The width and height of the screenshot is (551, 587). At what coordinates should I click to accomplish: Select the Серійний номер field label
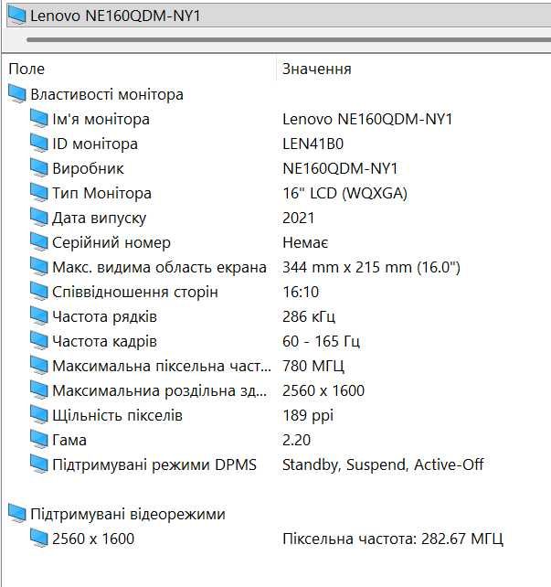pyautogui.click(x=111, y=242)
